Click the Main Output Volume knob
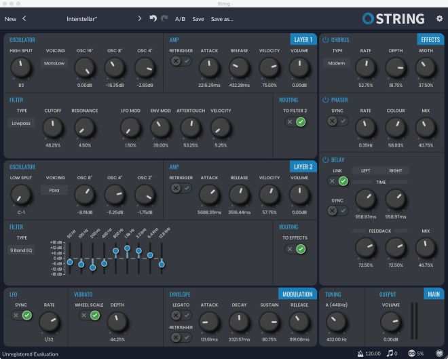Image resolution: width=448 pixels, height=359 pixels. pos(390,322)
